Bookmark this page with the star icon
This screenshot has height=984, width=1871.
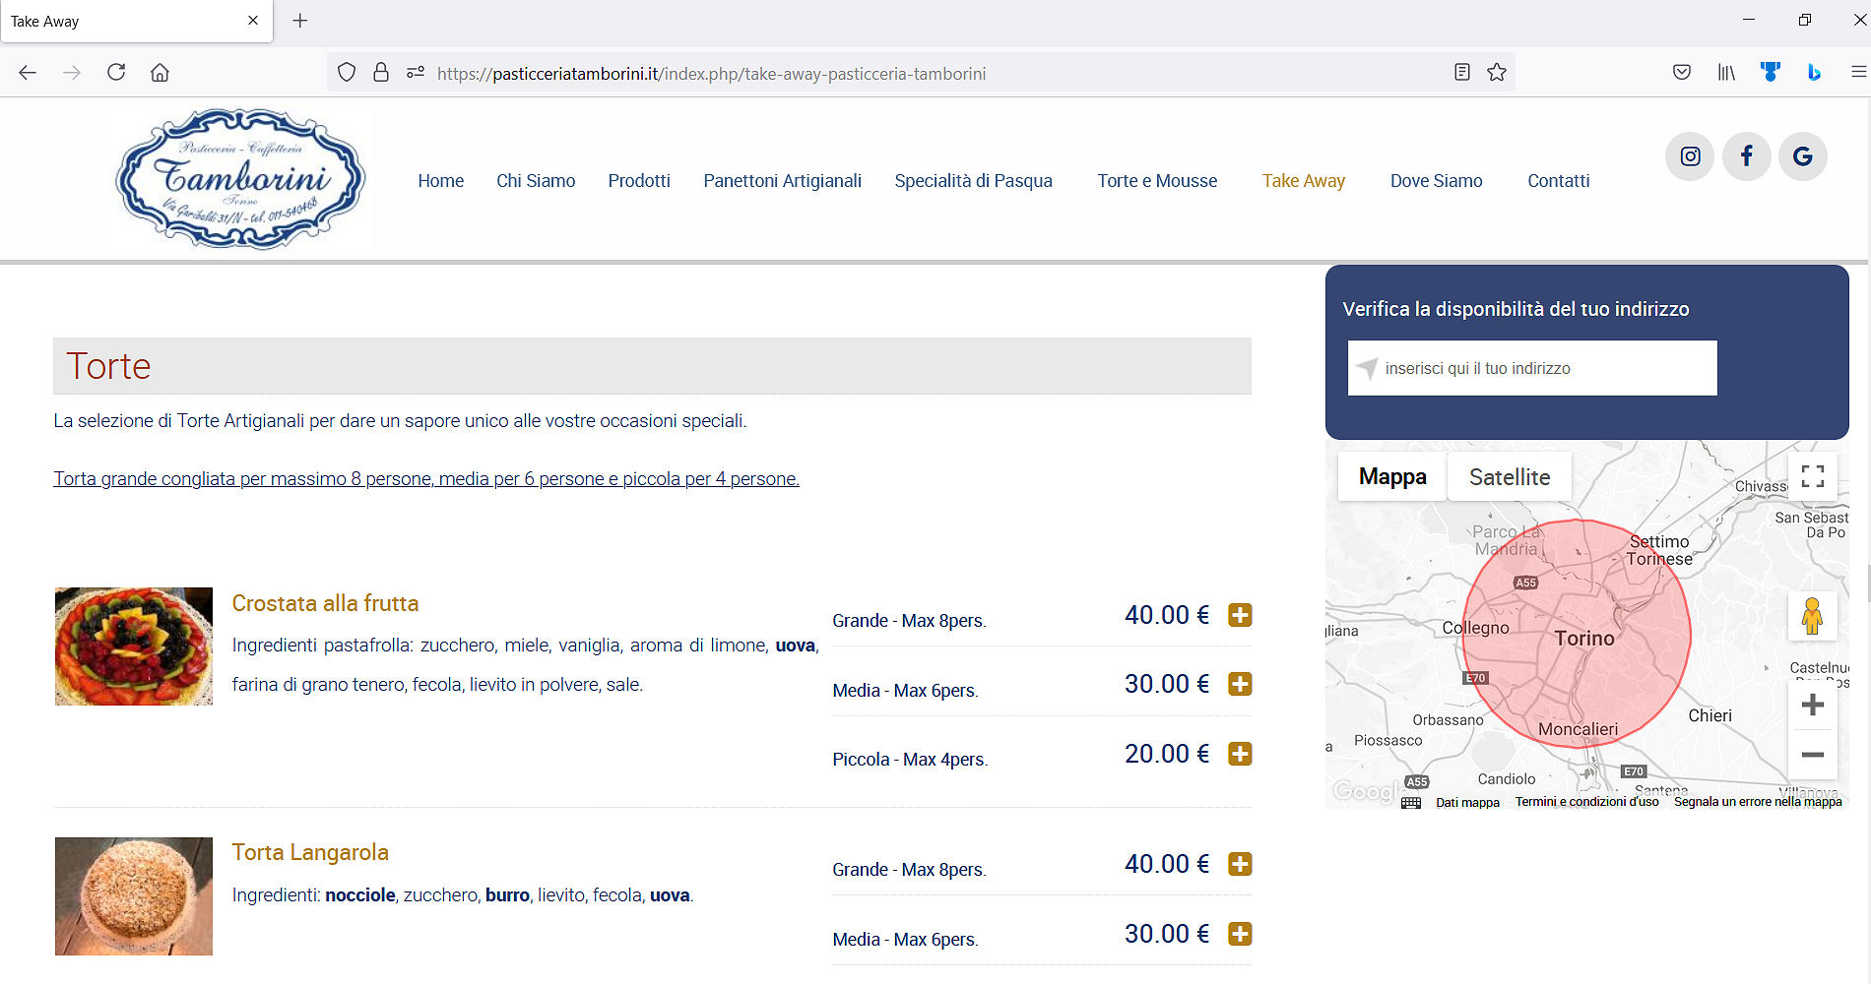[1497, 73]
